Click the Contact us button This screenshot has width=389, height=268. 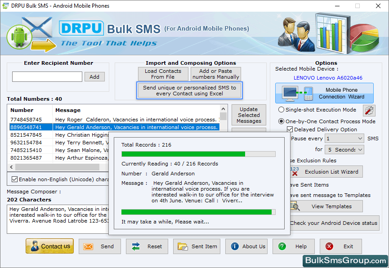49,246
